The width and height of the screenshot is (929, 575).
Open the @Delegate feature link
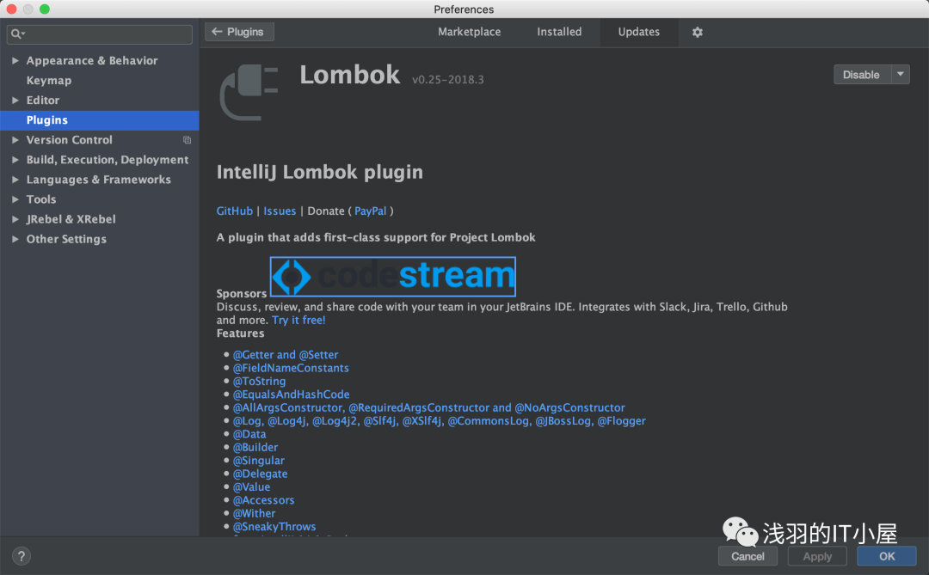(x=260, y=474)
